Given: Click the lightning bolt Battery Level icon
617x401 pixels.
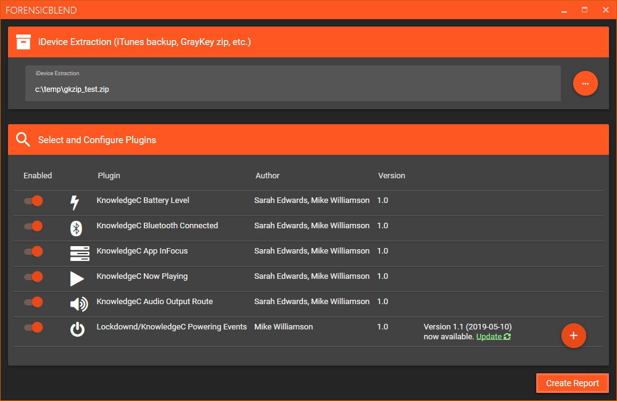Looking at the screenshot, I should (75, 202).
